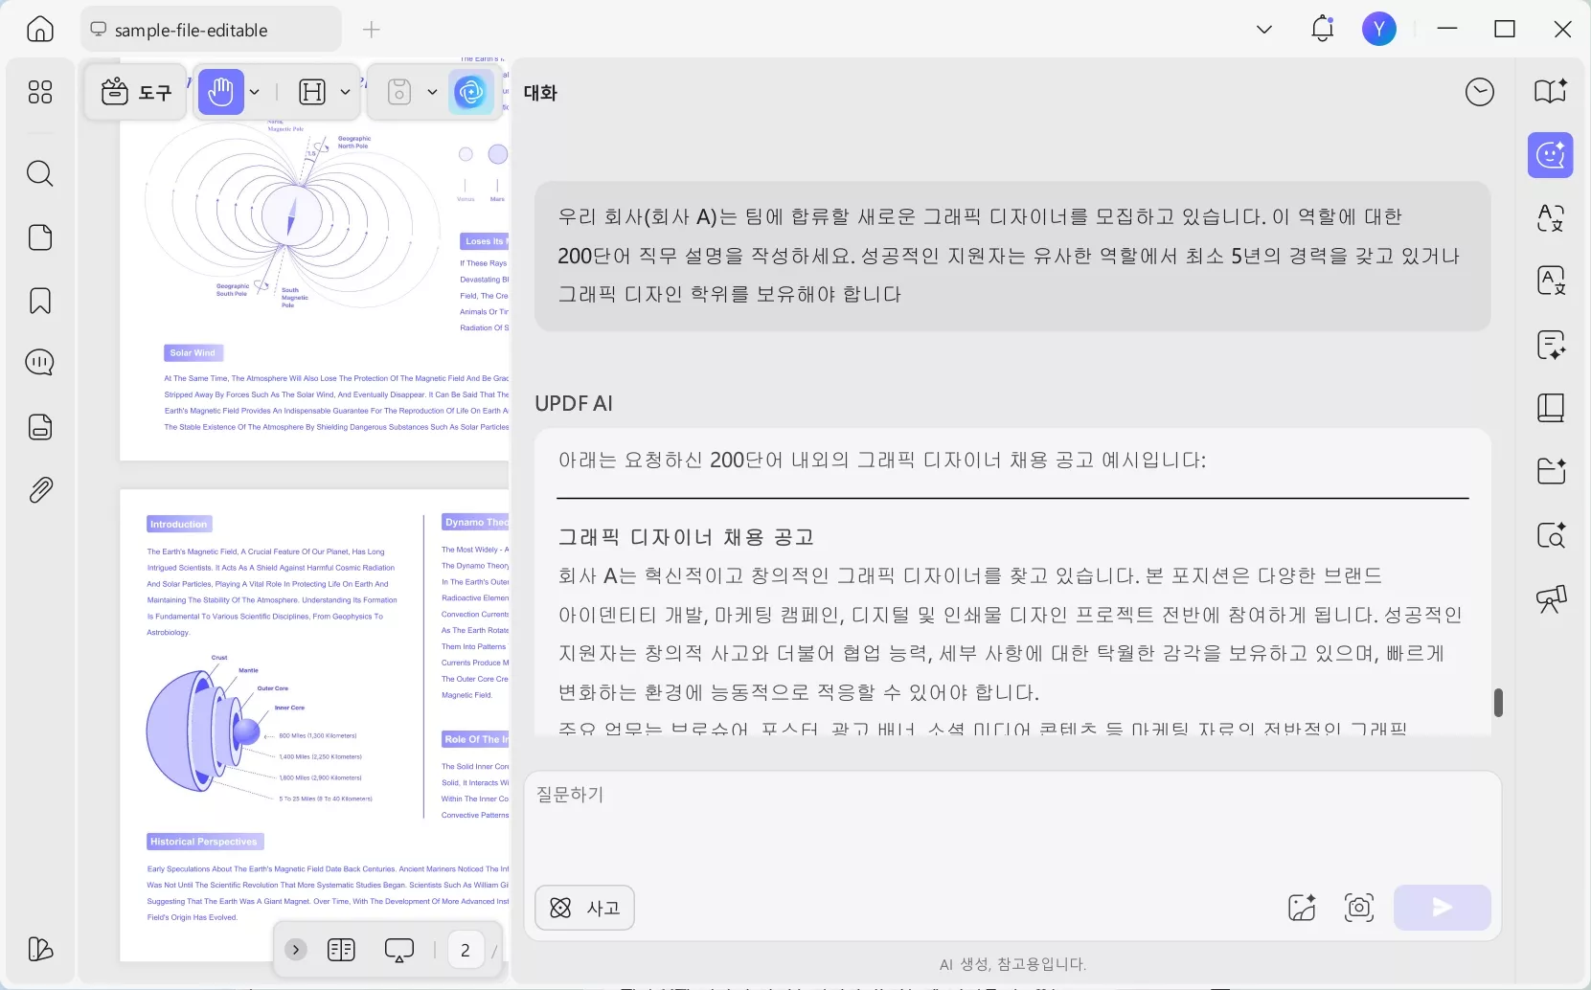The image size is (1591, 990).
Task: Open the bookmarks panel
Action: point(40,301)
